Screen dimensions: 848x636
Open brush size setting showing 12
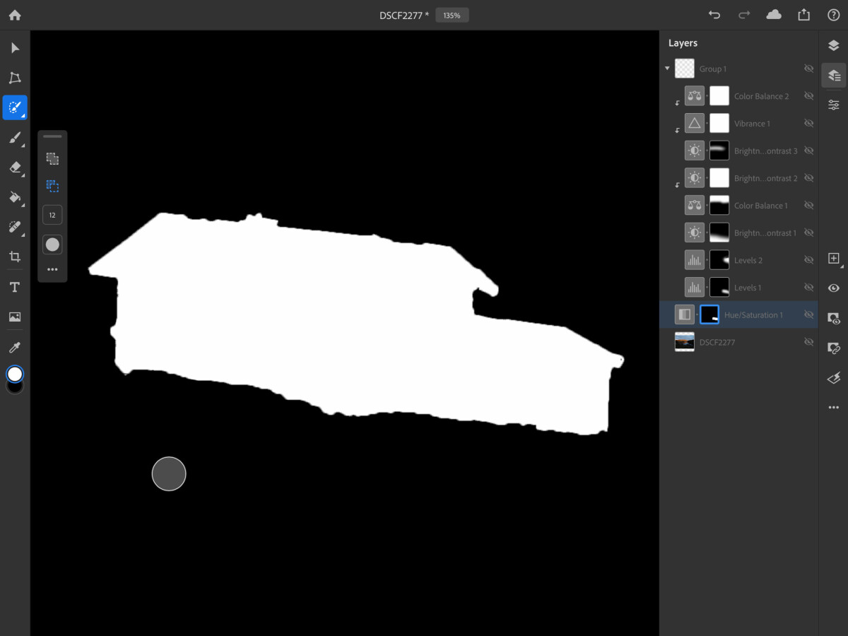pos(52,215)
